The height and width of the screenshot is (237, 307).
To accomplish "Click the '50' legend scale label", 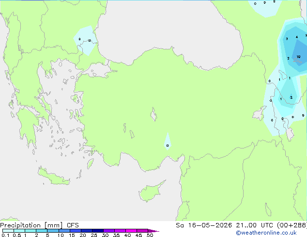I will click(150, 235).
